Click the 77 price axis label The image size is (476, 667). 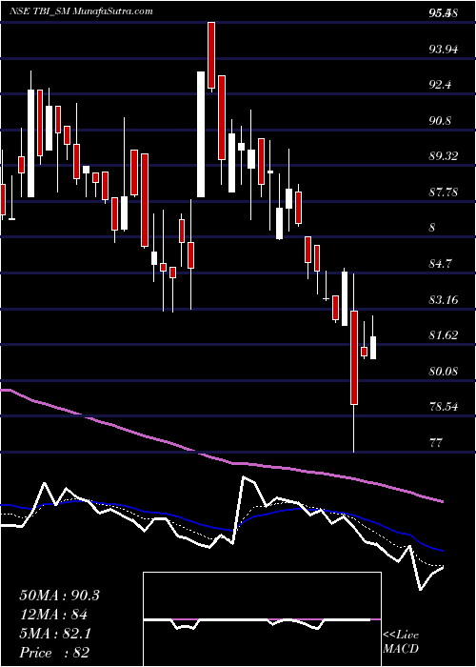[436, 443]
